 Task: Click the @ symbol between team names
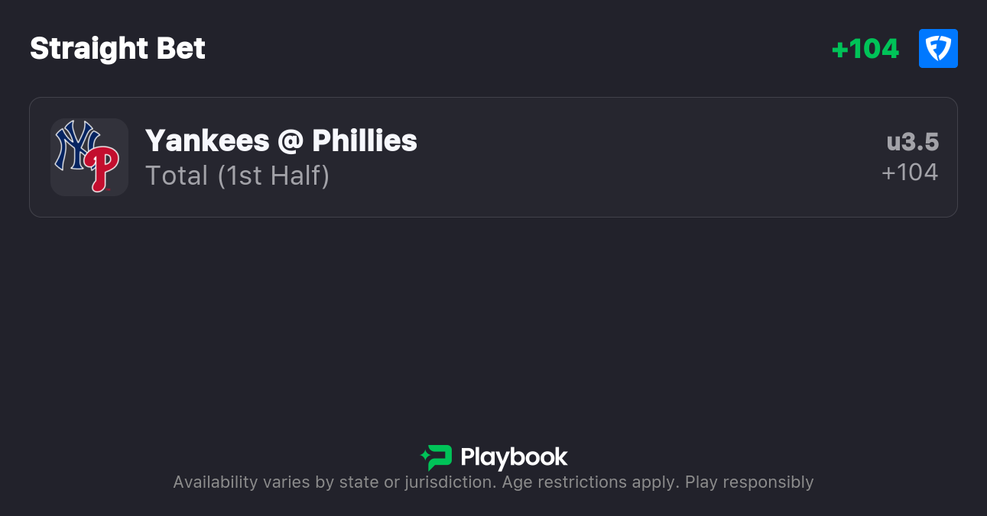point(291,141)
